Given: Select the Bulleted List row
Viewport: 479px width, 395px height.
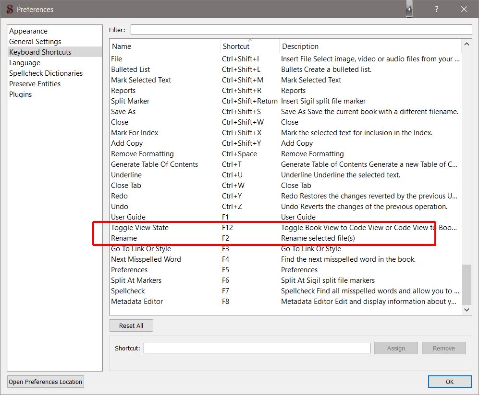Looking at the screenshot, I should click(x=285, y=70).
